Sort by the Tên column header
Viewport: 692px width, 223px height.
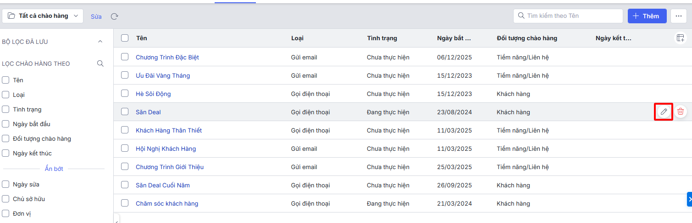coord(142,38)
